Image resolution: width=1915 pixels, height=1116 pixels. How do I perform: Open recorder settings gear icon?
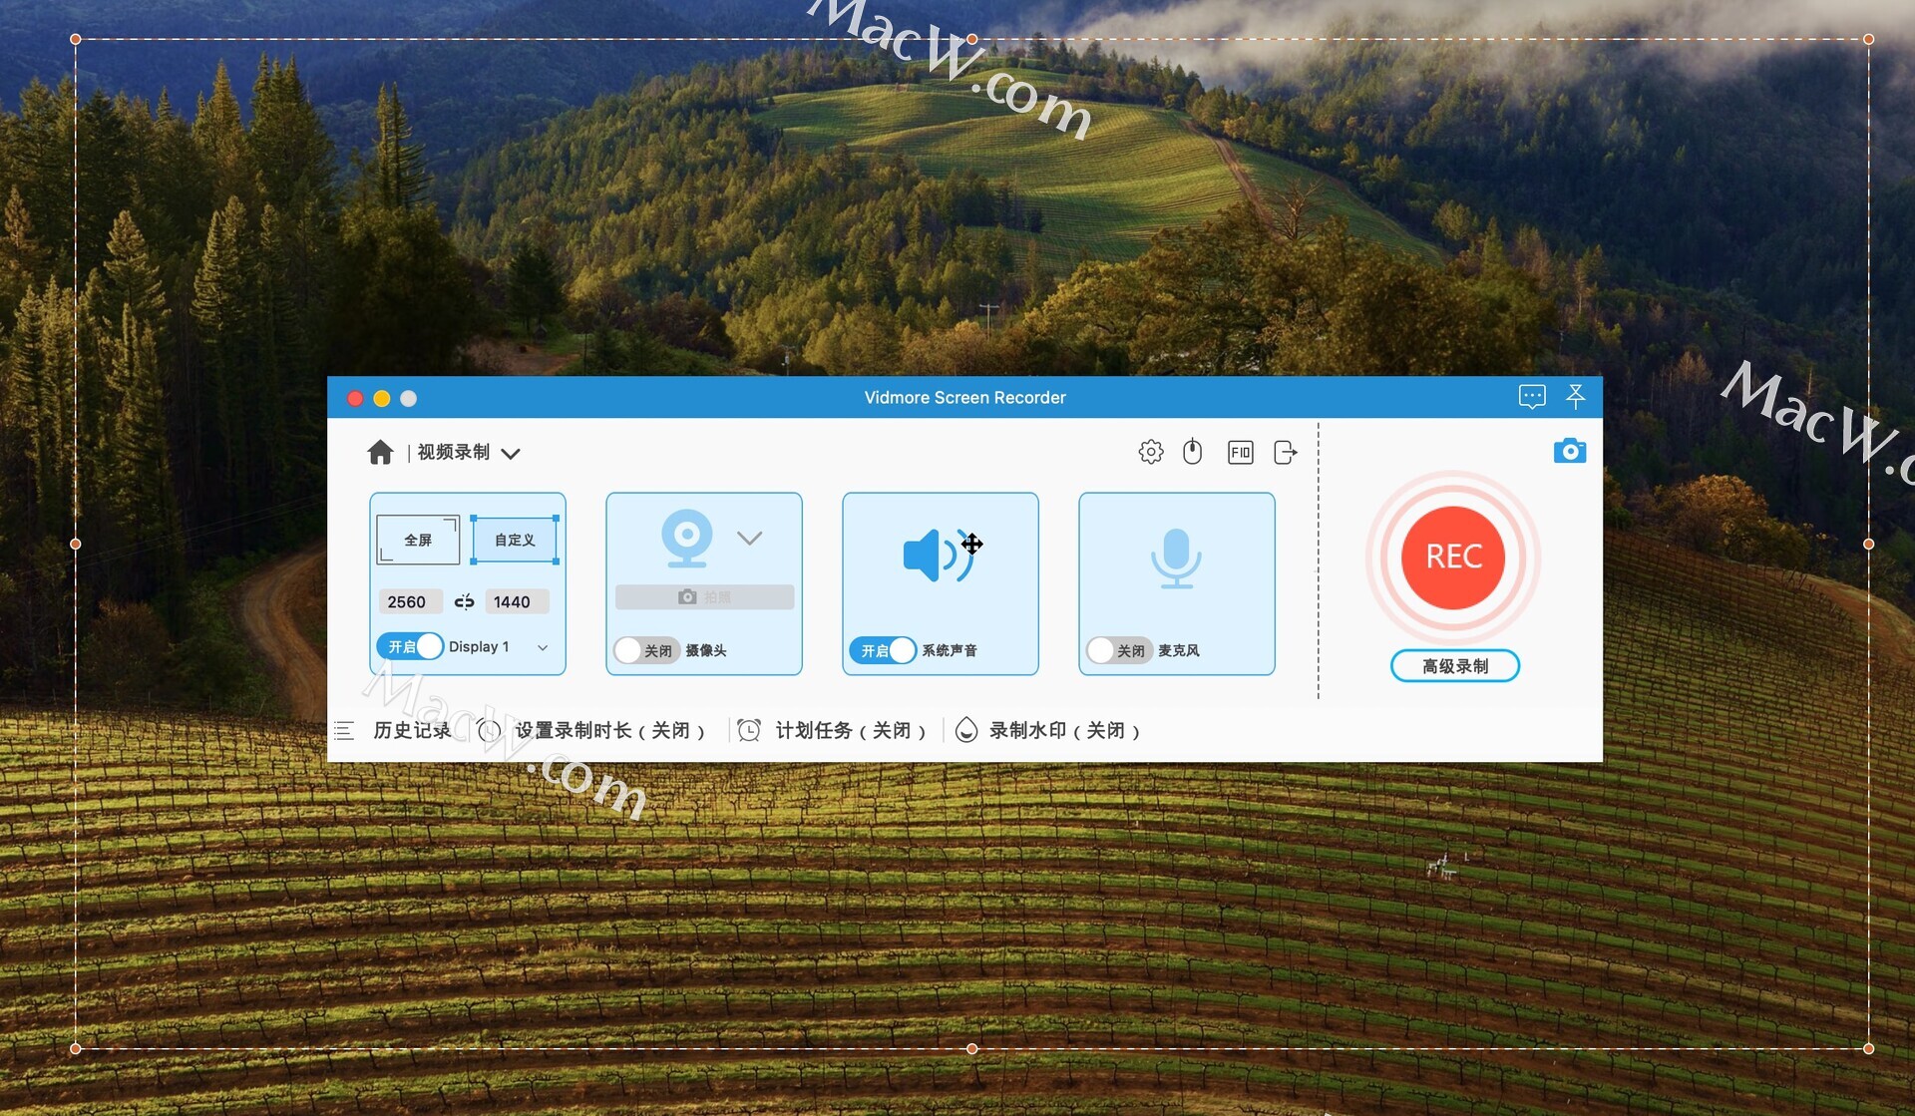click(x=1151, y=452)
